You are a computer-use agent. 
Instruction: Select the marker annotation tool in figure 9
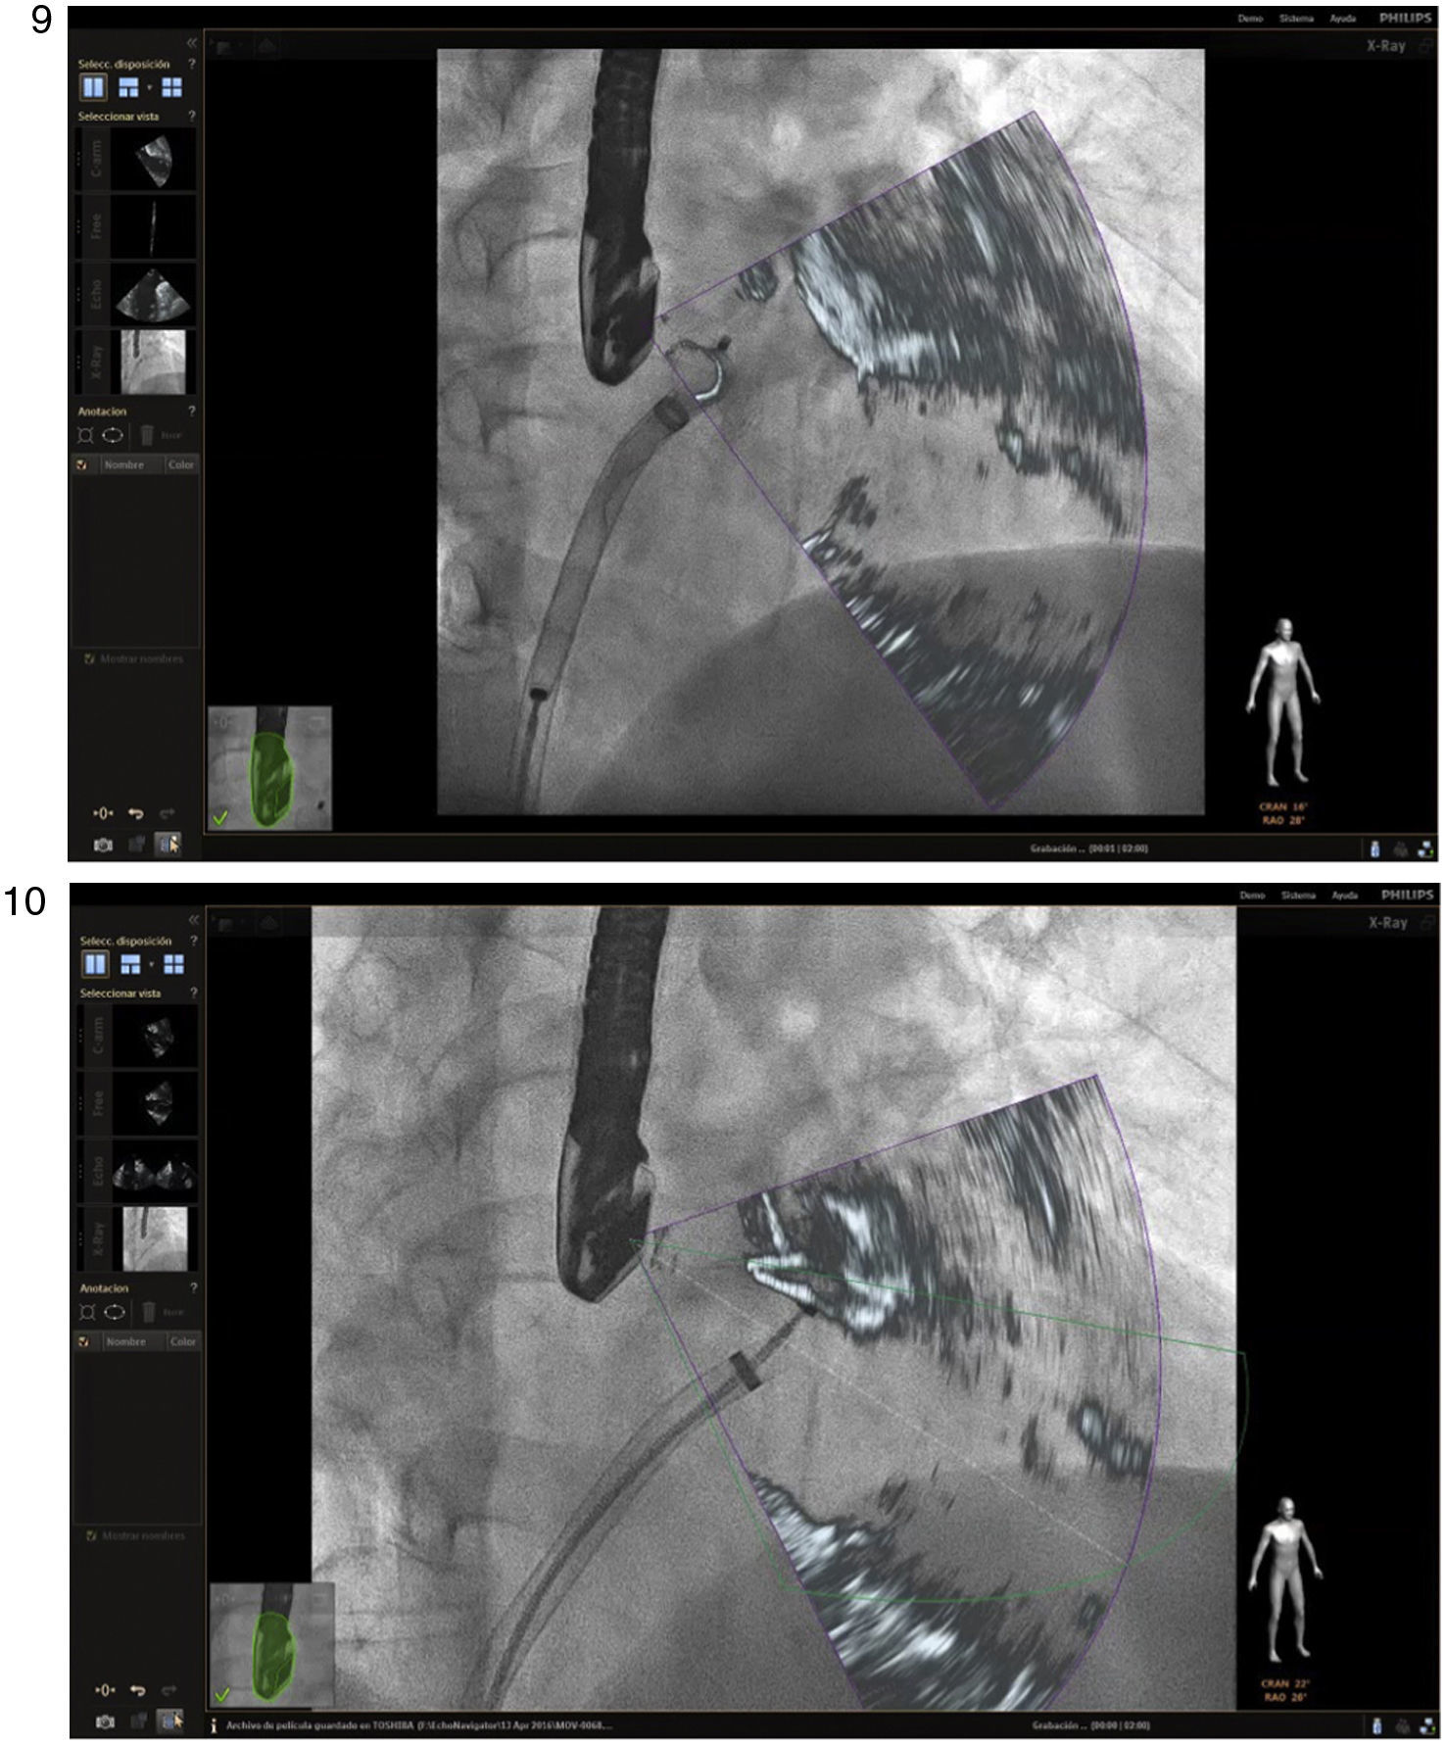tap(85, 435)
